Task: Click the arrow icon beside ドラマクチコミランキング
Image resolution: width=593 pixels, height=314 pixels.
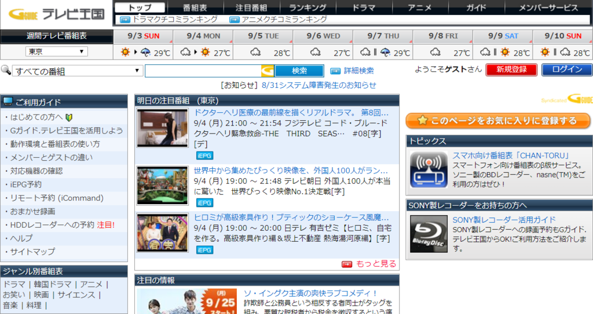Action: pyautogui.click(x=125, y=20)
